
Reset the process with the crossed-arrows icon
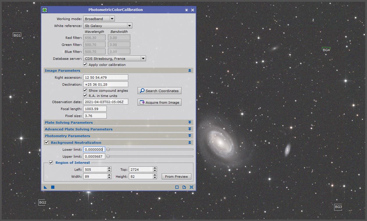191,187
